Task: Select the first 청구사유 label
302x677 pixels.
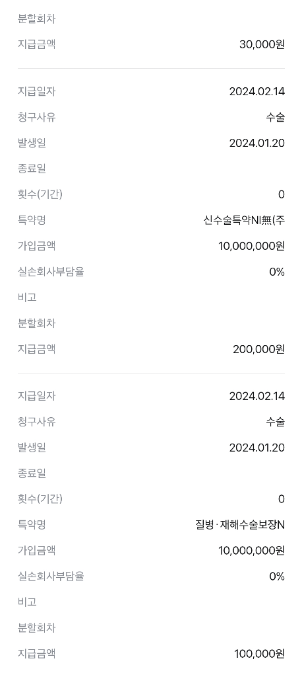Action: point(37,117)
